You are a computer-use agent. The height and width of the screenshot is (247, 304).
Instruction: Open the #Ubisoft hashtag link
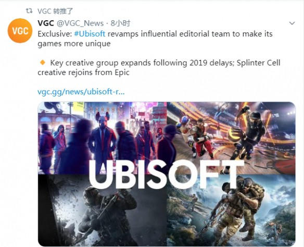point(90,34)
